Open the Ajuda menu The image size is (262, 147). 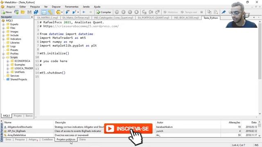coord(97,7)
